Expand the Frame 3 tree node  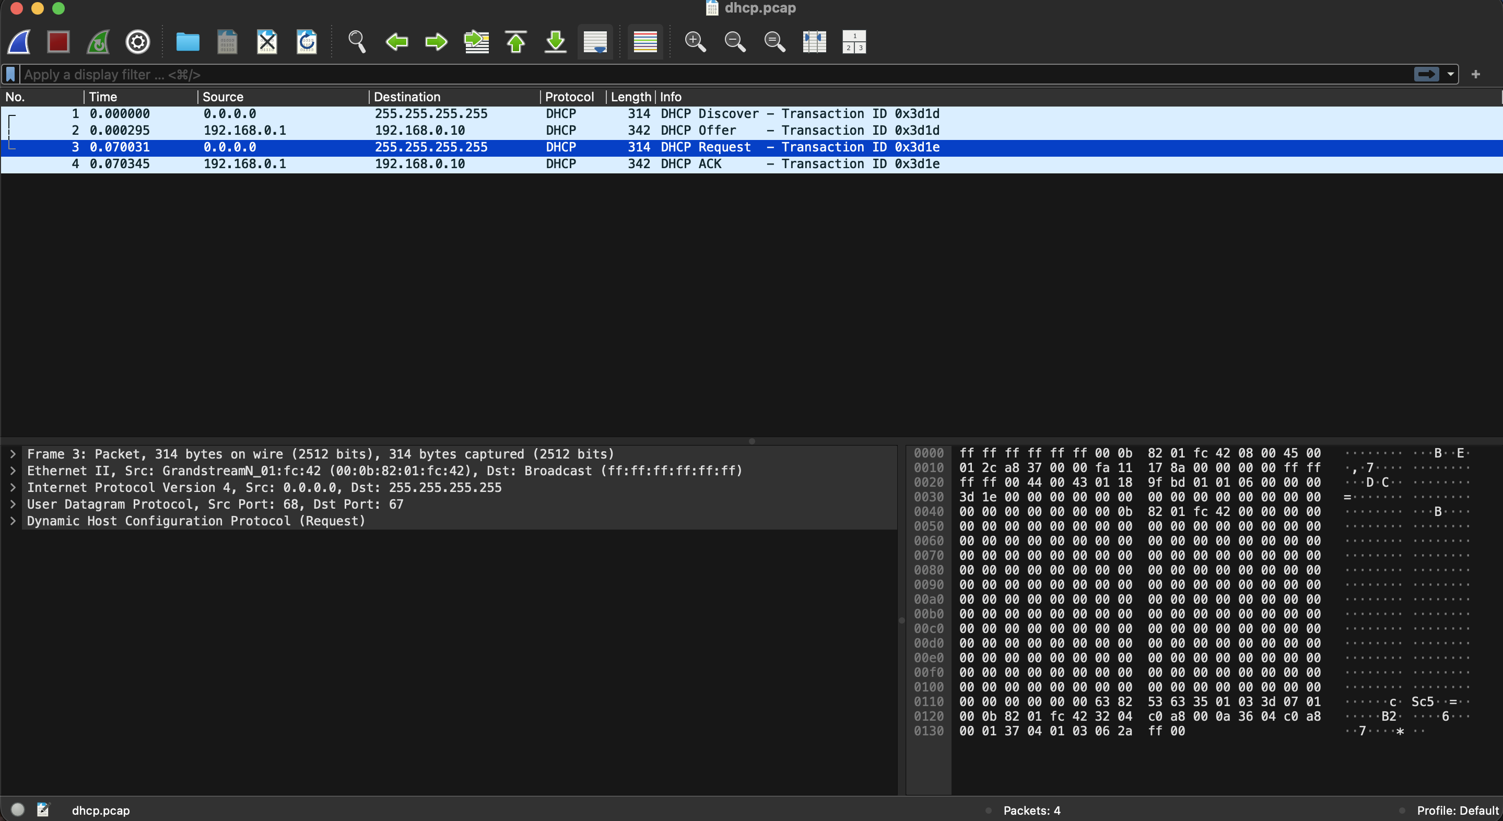click(x=13, y=454)
